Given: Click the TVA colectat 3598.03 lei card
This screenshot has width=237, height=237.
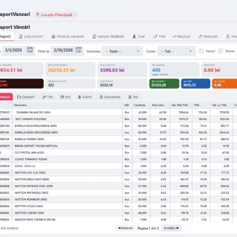Looking at the screenshot, I should 122,70.
